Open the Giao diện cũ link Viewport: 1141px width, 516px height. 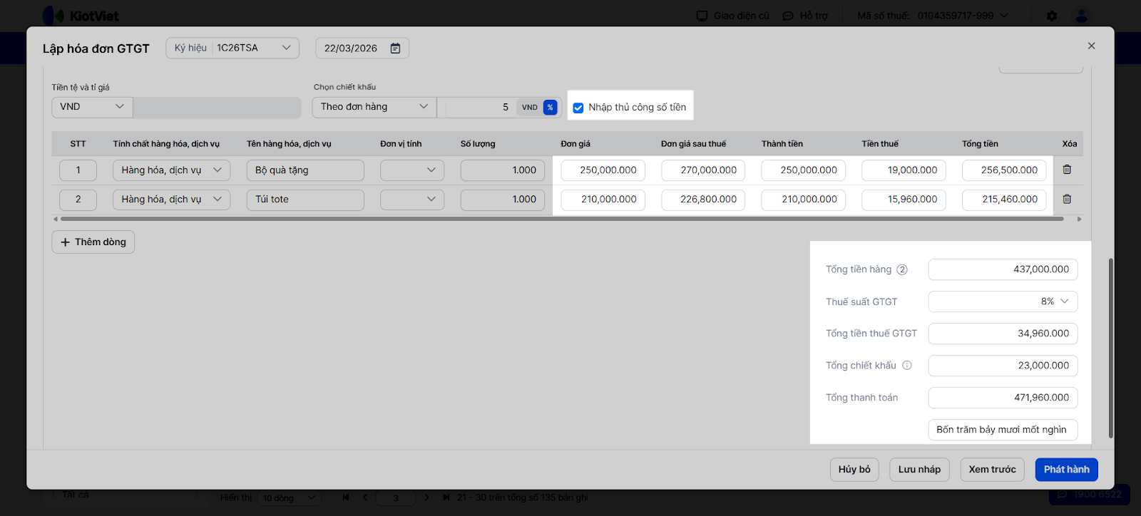coord(733,16)
